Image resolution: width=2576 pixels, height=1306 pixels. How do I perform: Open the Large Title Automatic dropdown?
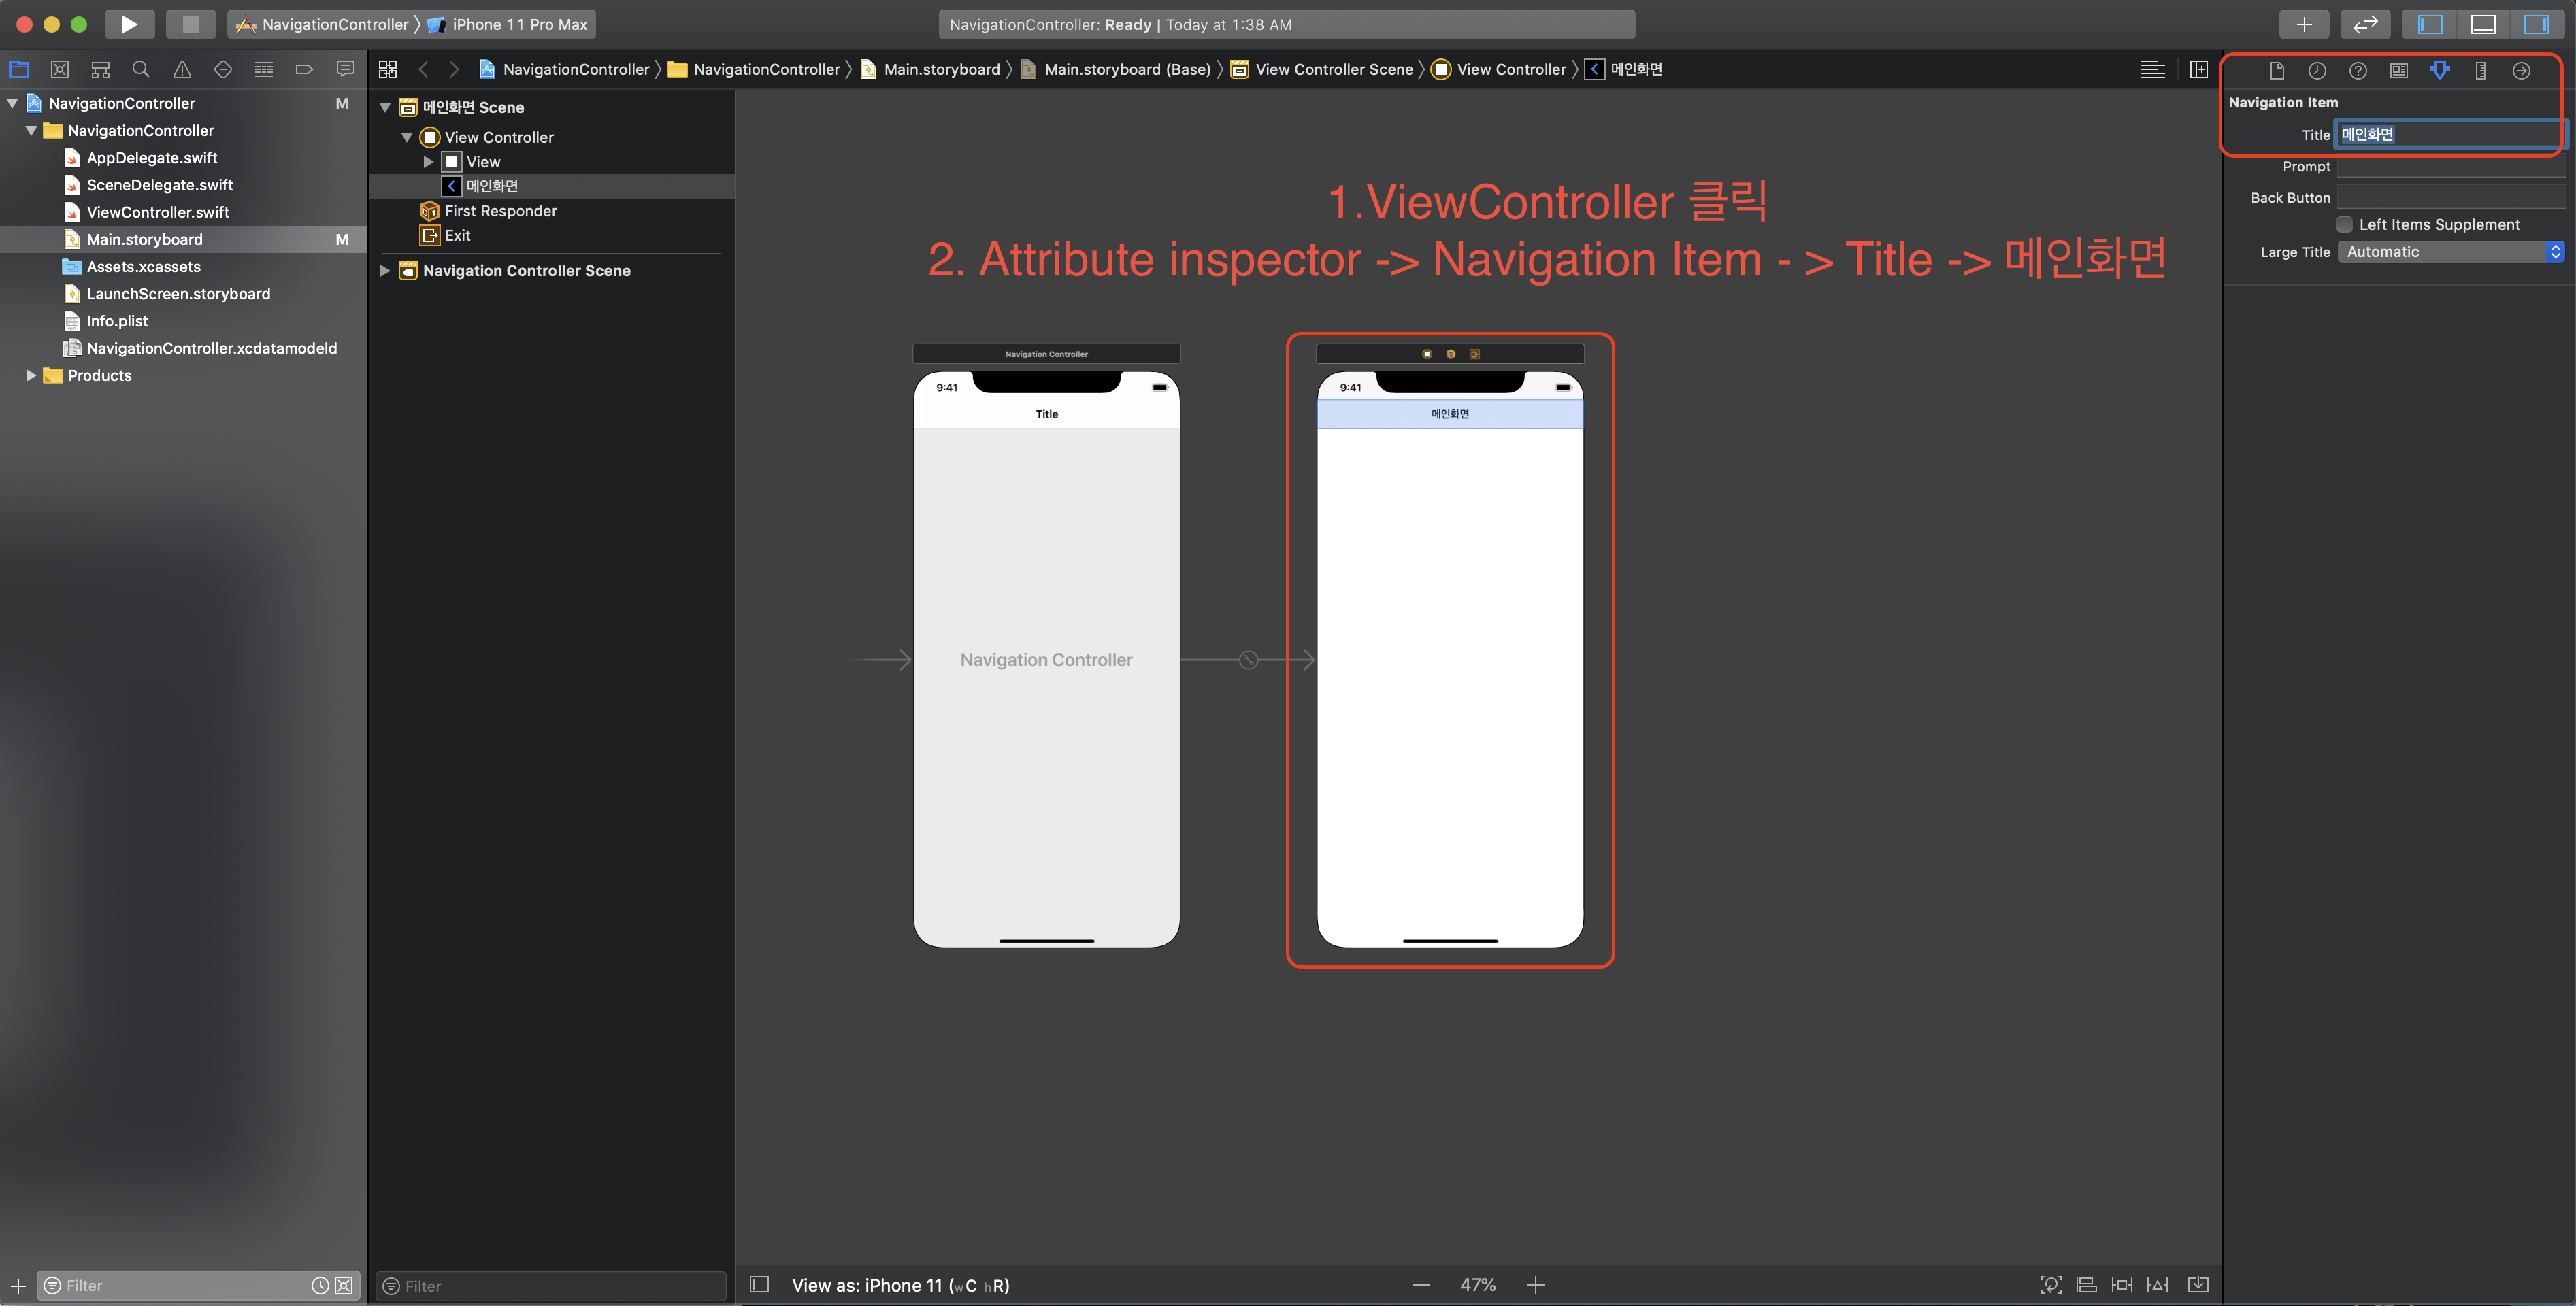(x=2451, y=252)
